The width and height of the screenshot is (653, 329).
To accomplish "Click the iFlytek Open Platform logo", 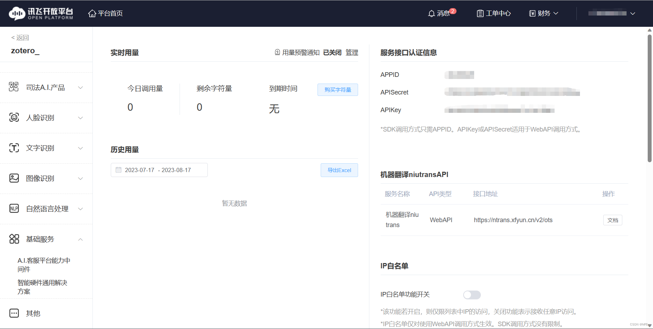I will point(41,13).
